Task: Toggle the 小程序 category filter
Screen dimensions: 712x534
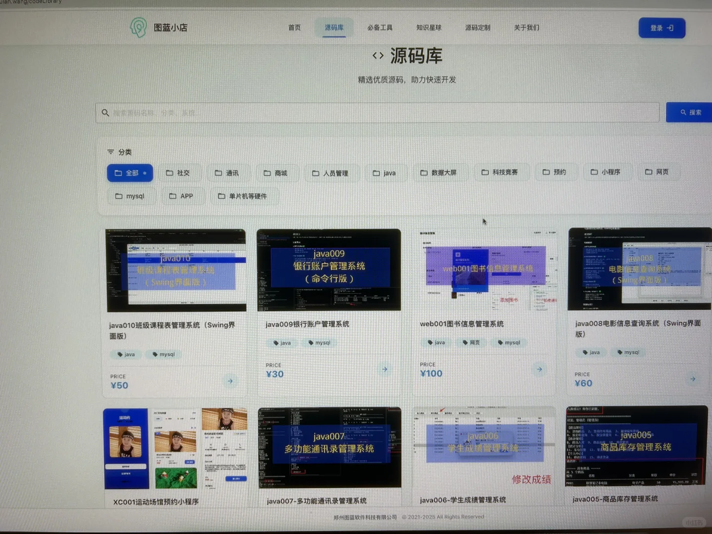Action: coord(607,172)
